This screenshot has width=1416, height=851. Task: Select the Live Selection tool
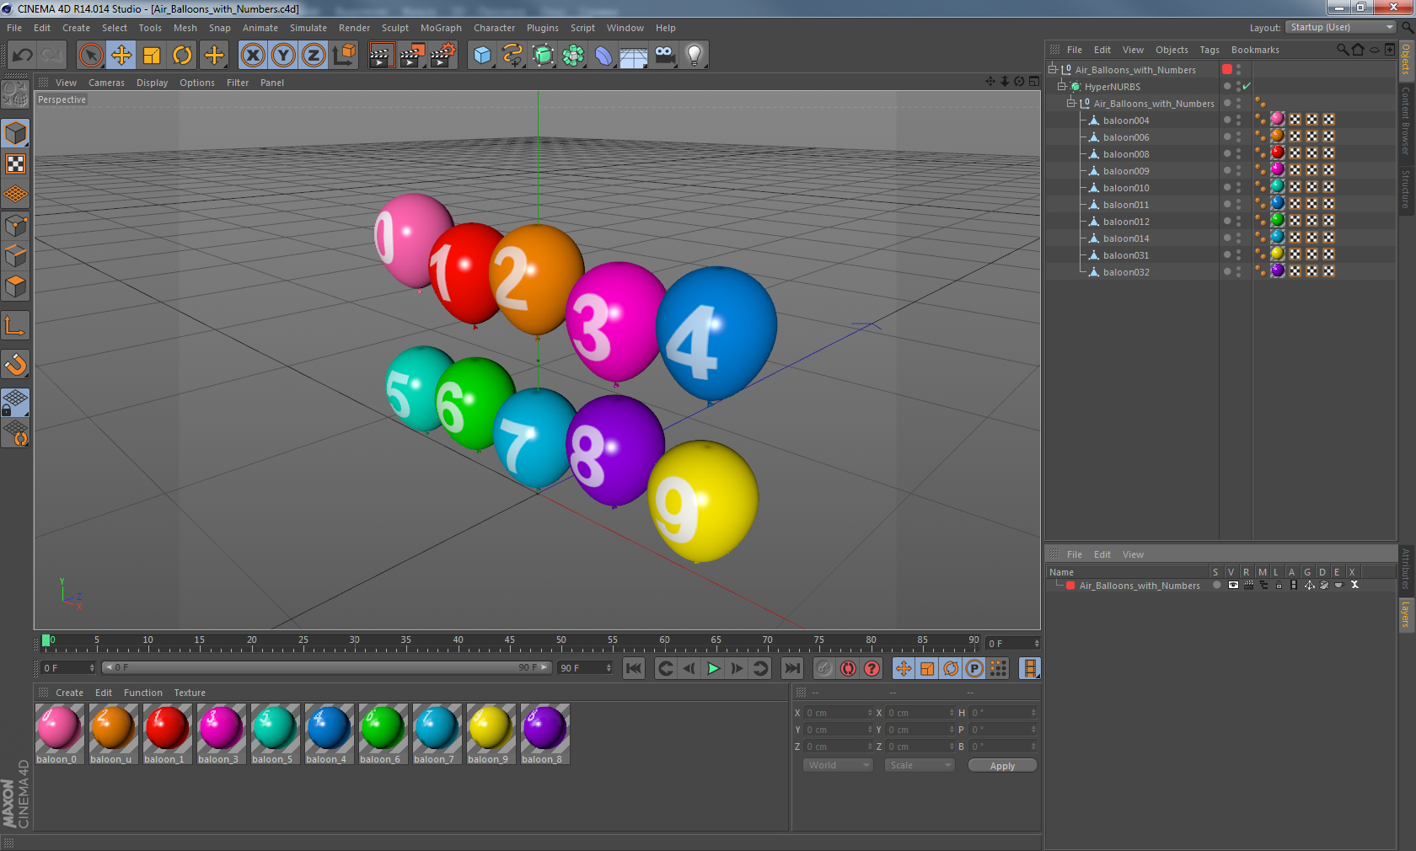90,56
